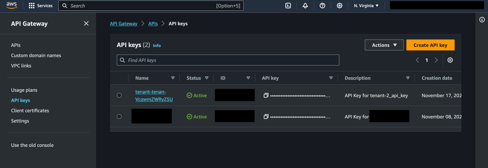Launch the CloudShell terminal icon

click(288, 6)
